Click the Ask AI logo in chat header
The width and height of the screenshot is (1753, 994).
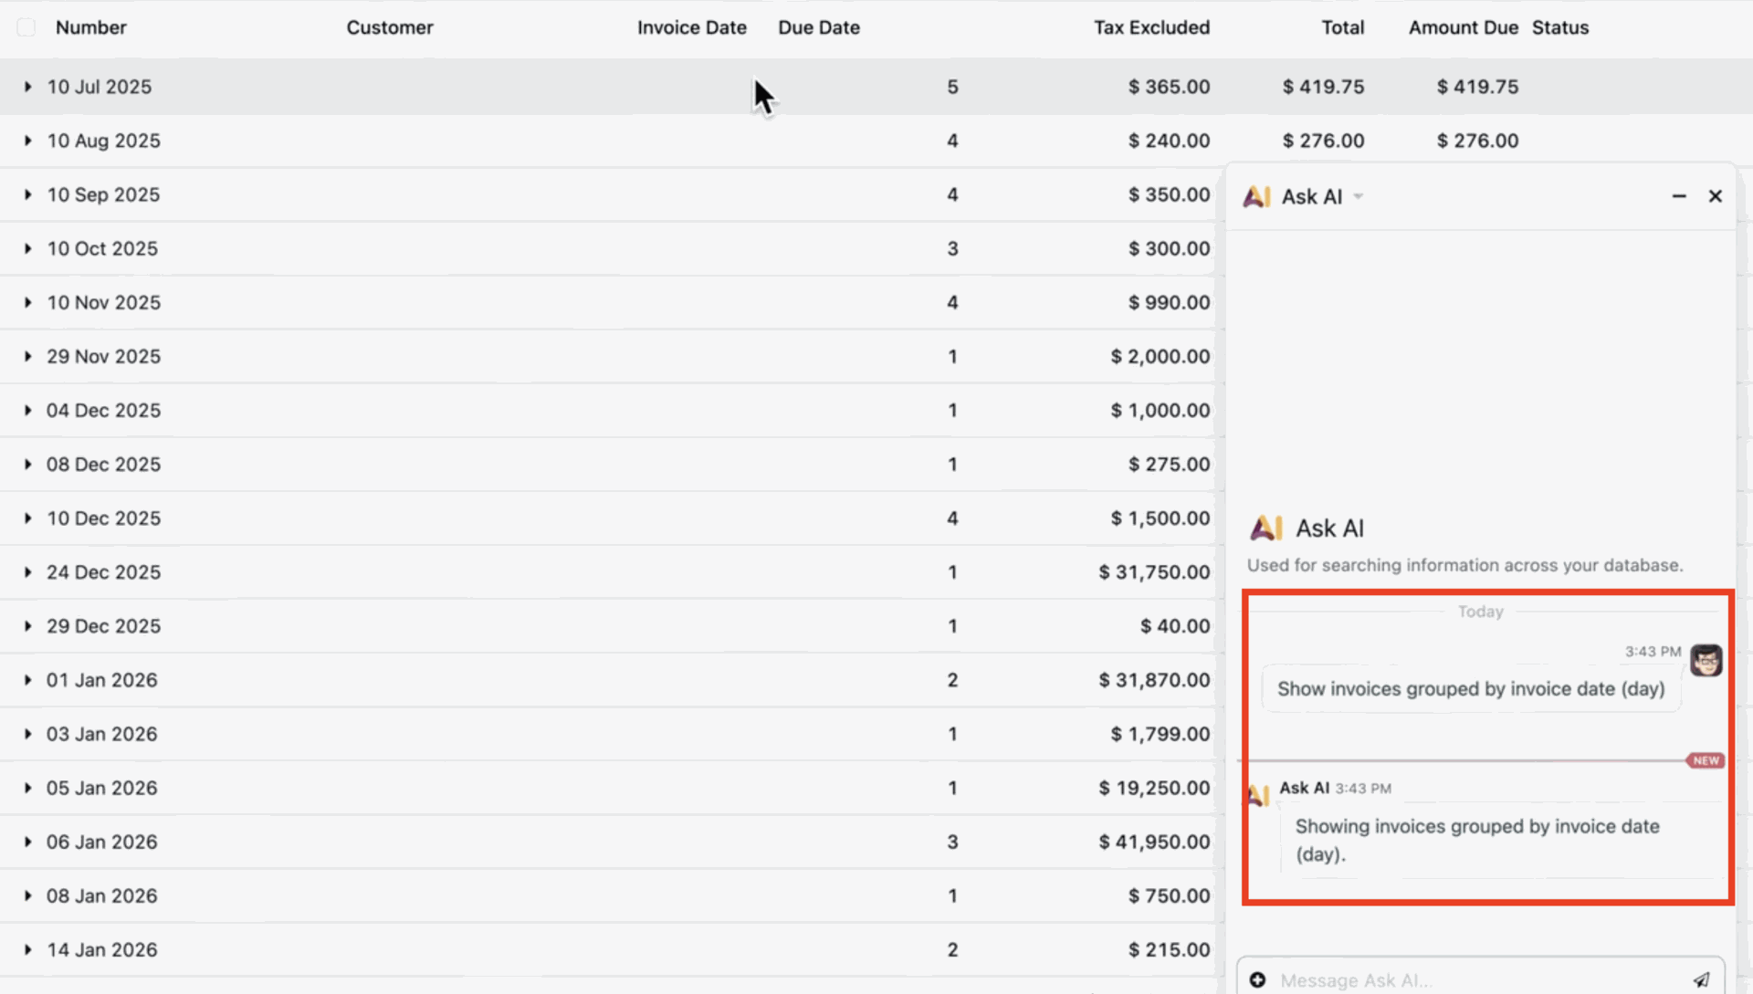click(1257, 196)
